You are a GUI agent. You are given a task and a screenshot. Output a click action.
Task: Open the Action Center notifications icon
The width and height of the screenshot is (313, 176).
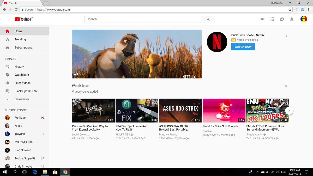(306, 172)
